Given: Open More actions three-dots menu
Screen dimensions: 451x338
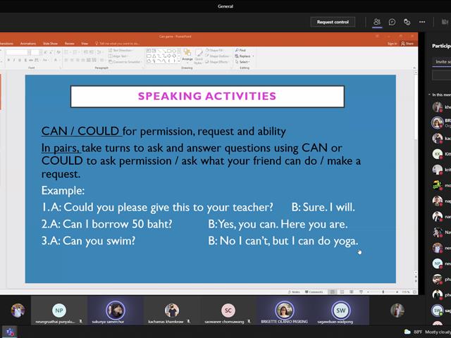Looking at the screenshot, I should click(x=422, y=22).
